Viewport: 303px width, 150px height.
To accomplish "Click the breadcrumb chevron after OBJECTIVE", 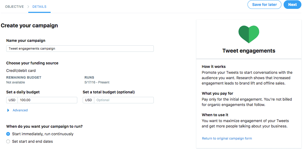I will [28, 7].
